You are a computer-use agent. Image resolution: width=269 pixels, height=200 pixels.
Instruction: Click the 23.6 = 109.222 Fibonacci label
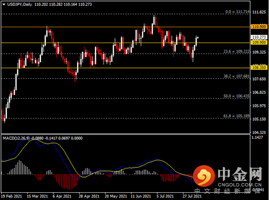[x=236, y=51]
